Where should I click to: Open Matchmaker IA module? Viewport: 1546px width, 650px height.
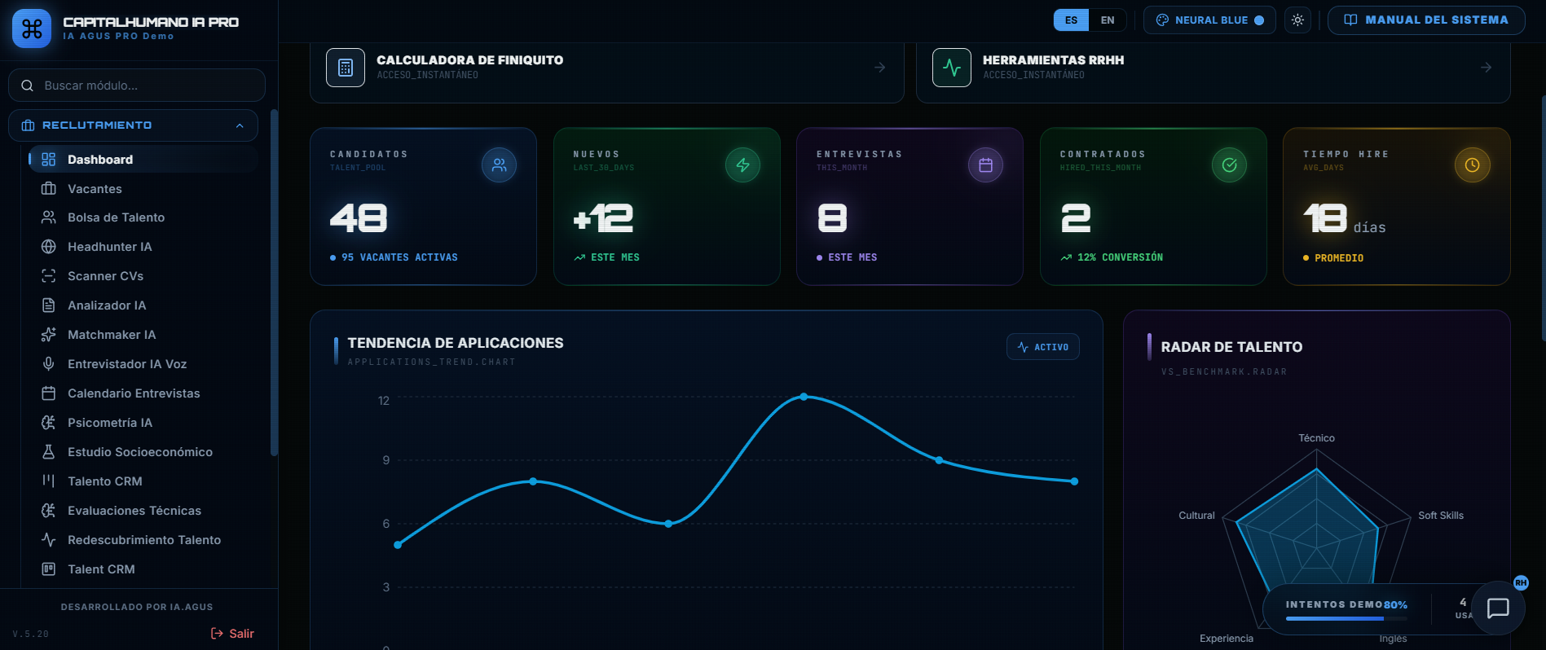click(143, 335)
